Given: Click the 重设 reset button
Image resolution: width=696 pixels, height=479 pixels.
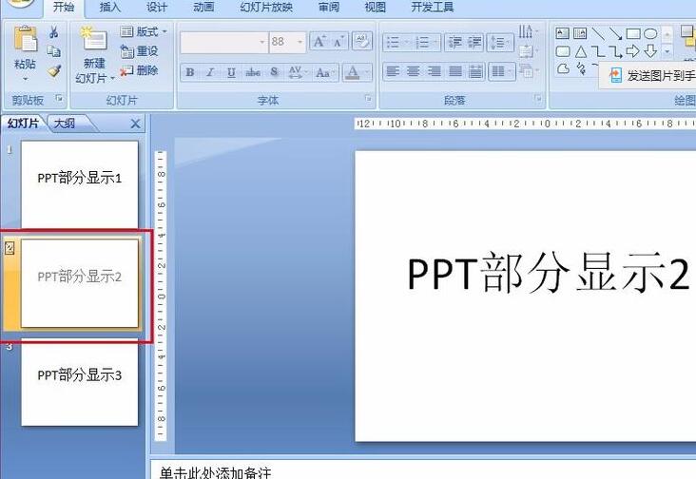Looking at the screenshot, I should tap(140, 51).
